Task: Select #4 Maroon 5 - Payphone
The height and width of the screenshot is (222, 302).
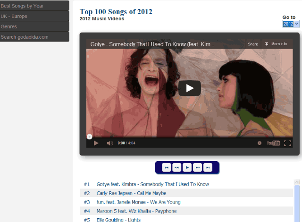Action: [x=186, y=211]
